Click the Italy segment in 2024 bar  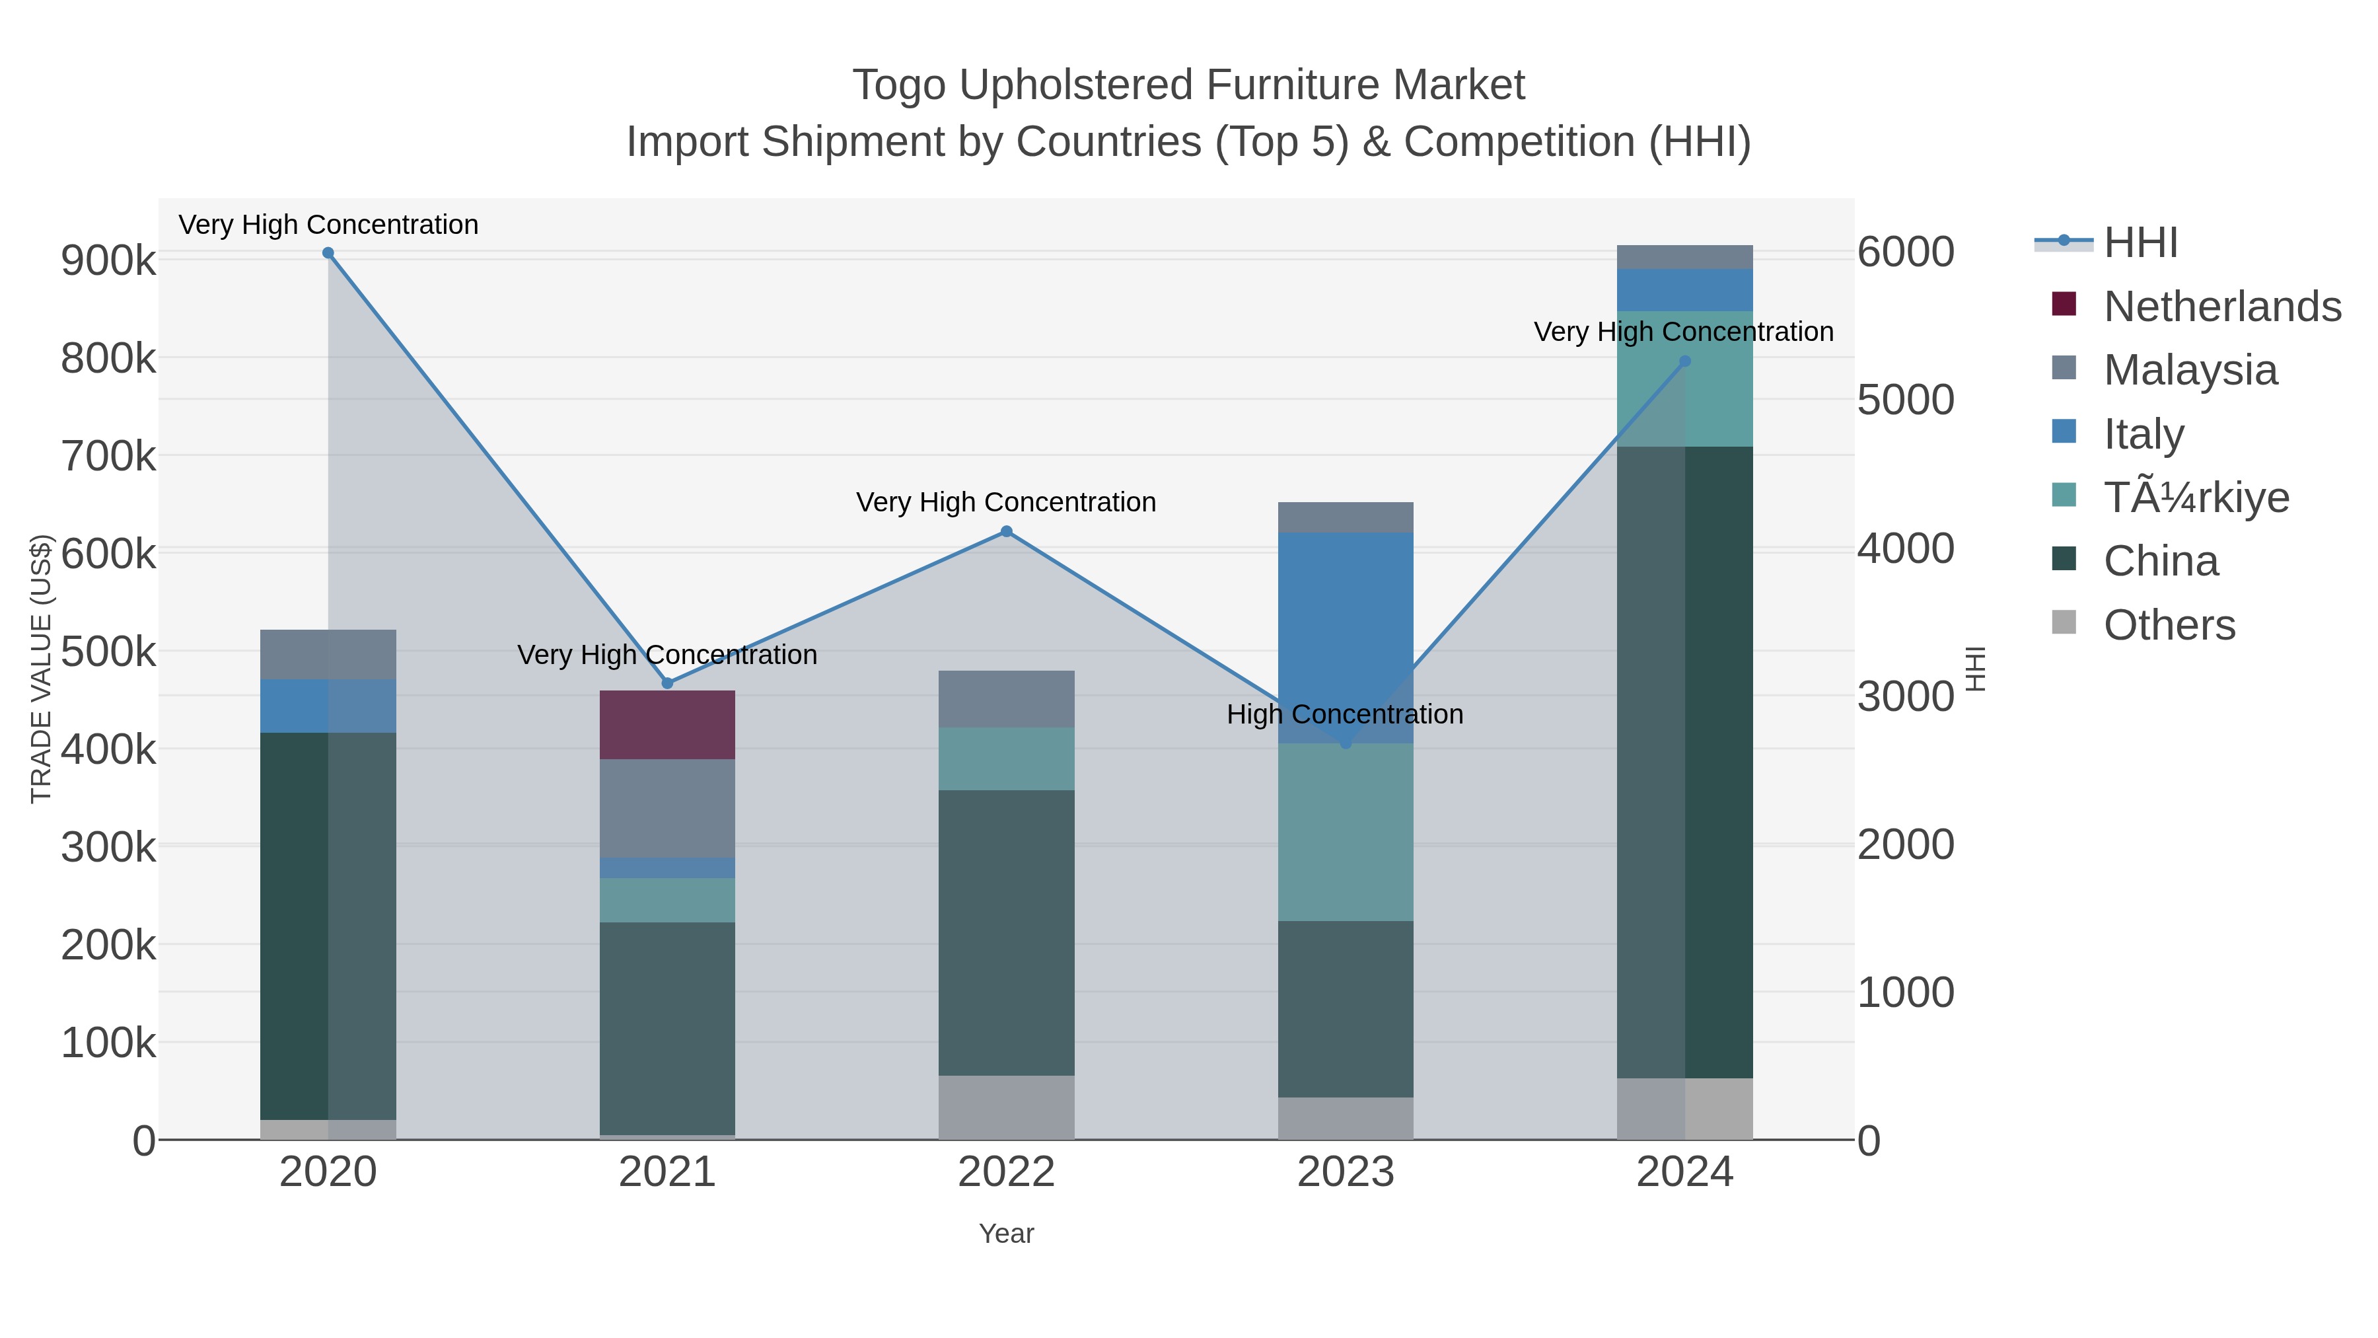point(1684,290)
